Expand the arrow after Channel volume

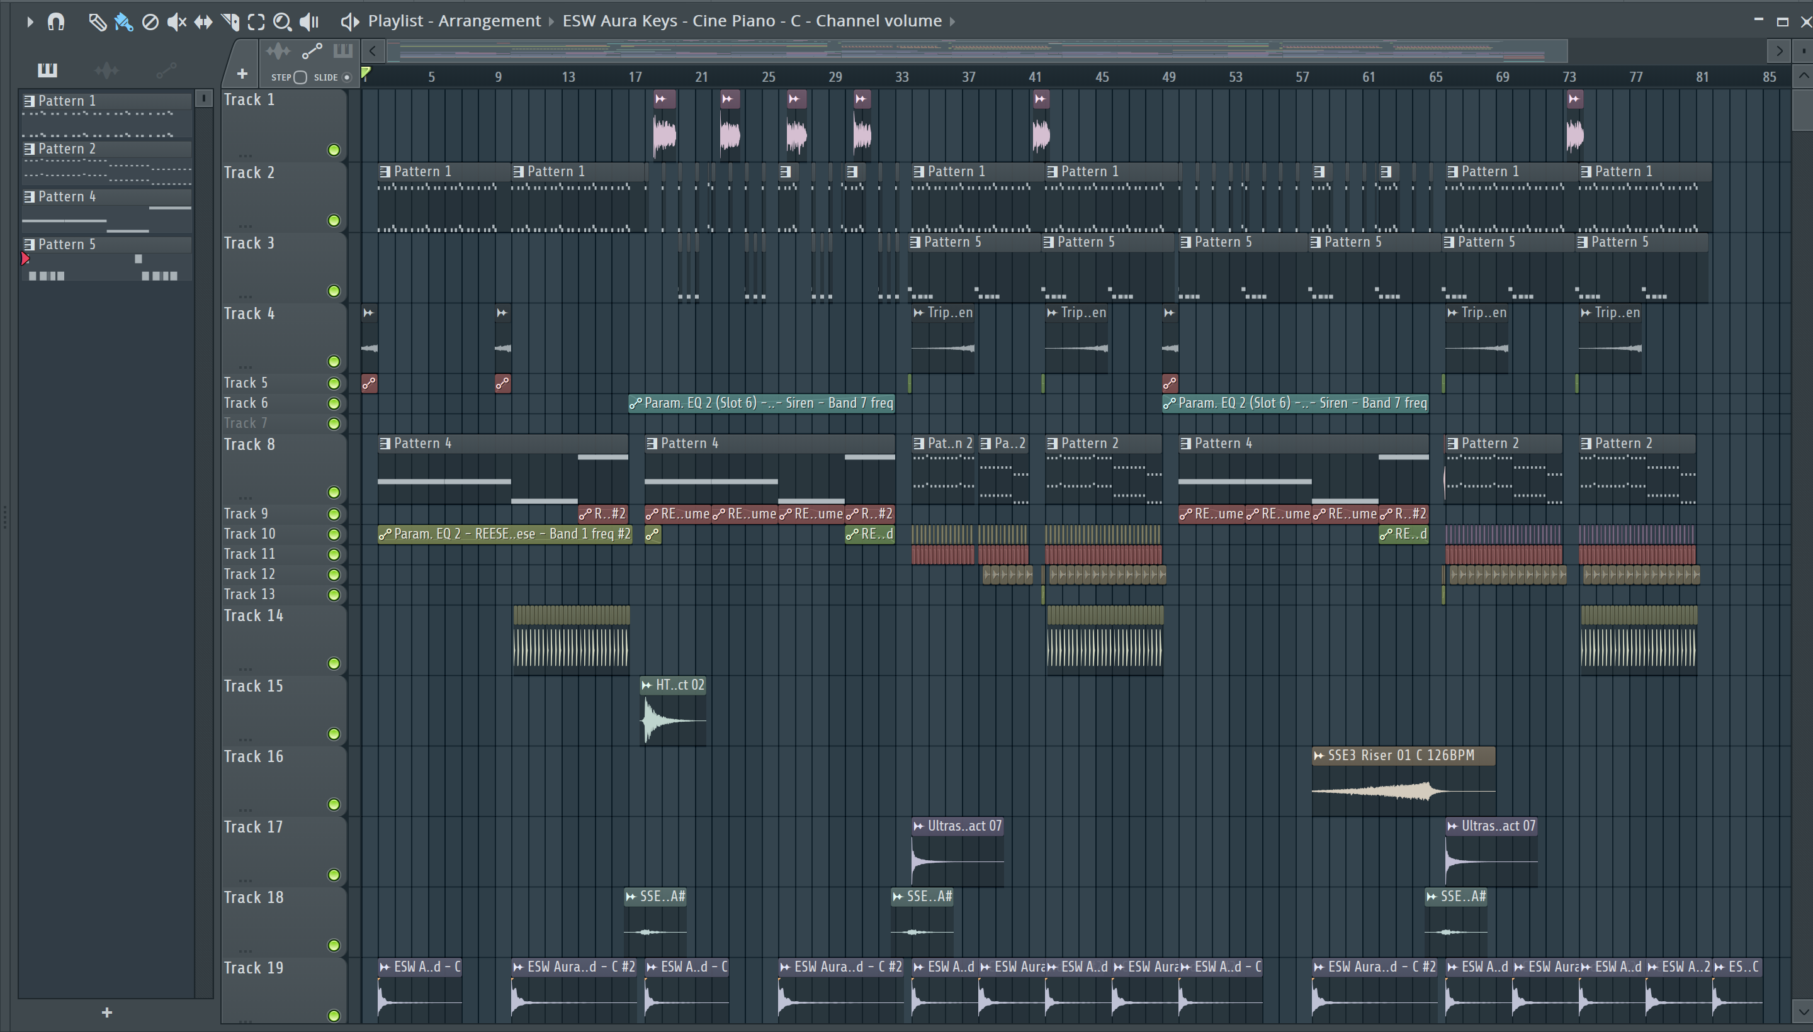(952, 21)
